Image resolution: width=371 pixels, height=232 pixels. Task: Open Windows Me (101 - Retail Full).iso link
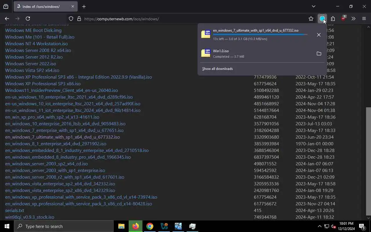pyautogui.click(x=40, y=37)
